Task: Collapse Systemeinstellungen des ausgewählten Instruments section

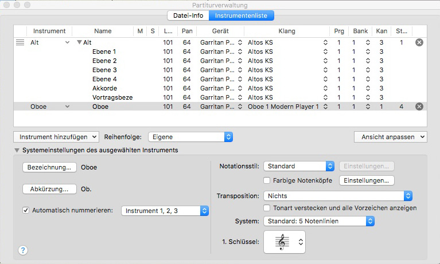Action: pyautogui.click(x=17, y=150)
